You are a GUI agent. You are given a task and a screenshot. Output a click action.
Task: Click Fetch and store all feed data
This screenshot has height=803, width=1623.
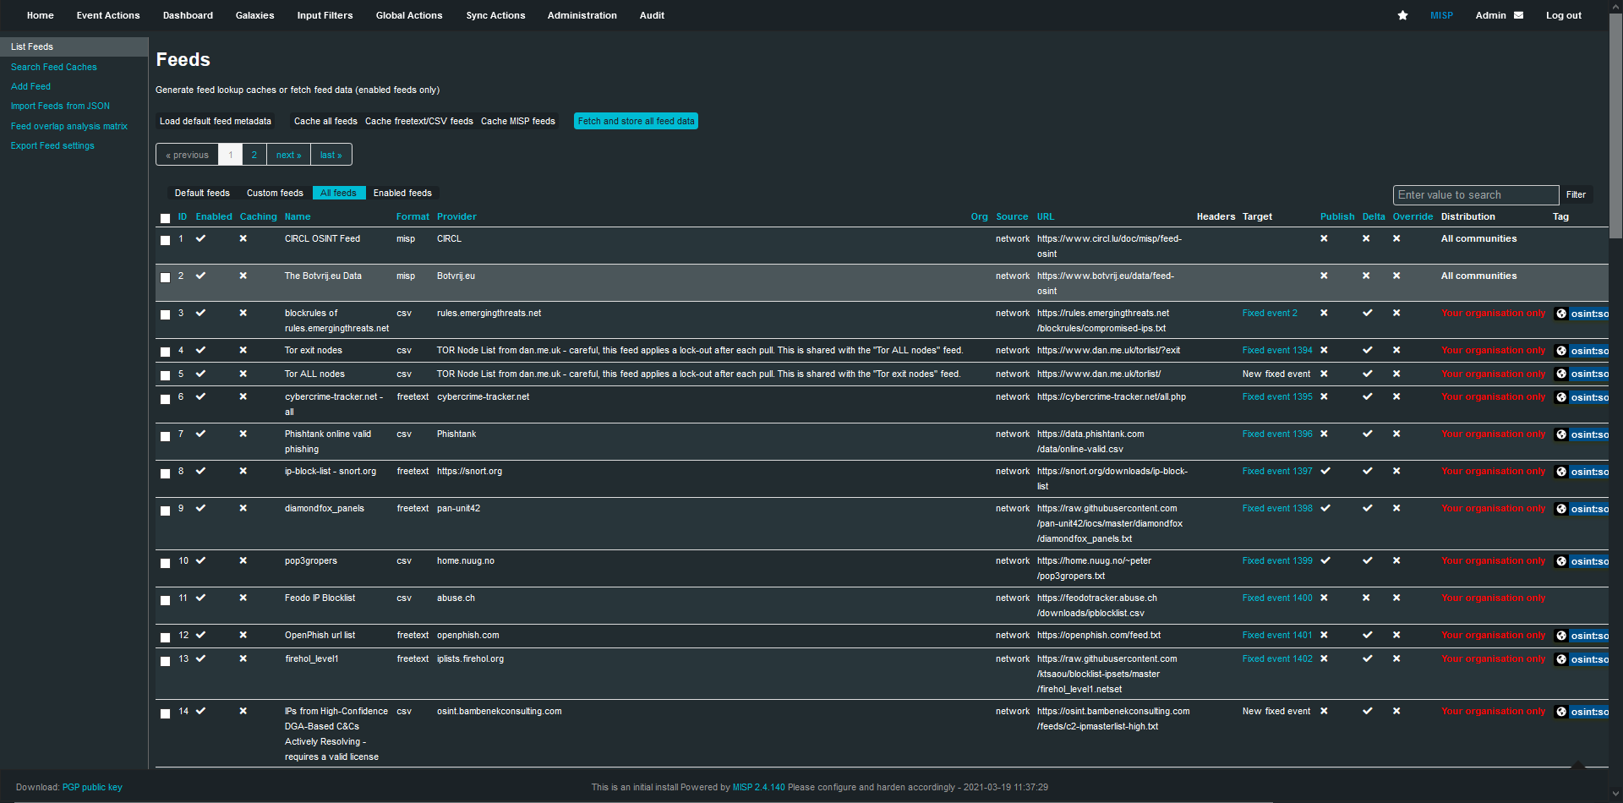pos(636,121)
